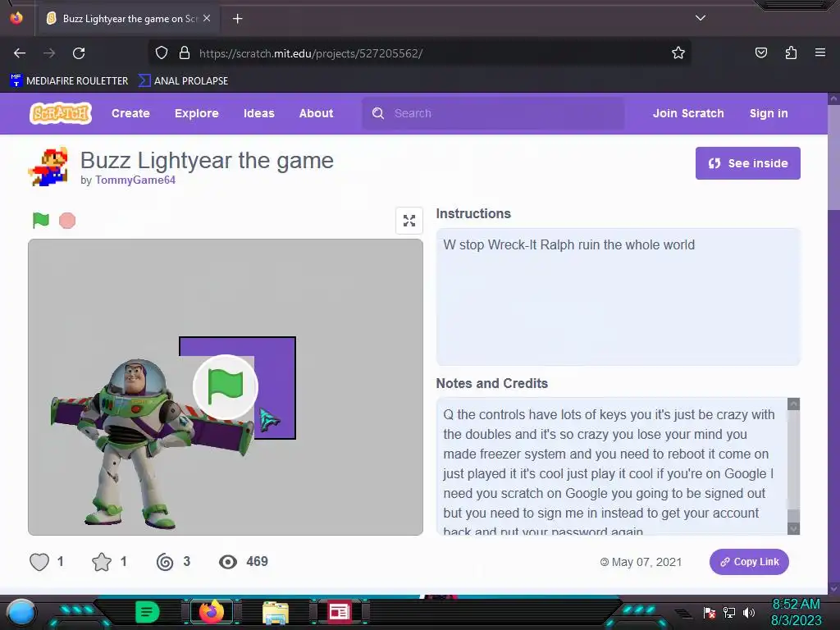Click the See inside button

[x=748, y=163]
